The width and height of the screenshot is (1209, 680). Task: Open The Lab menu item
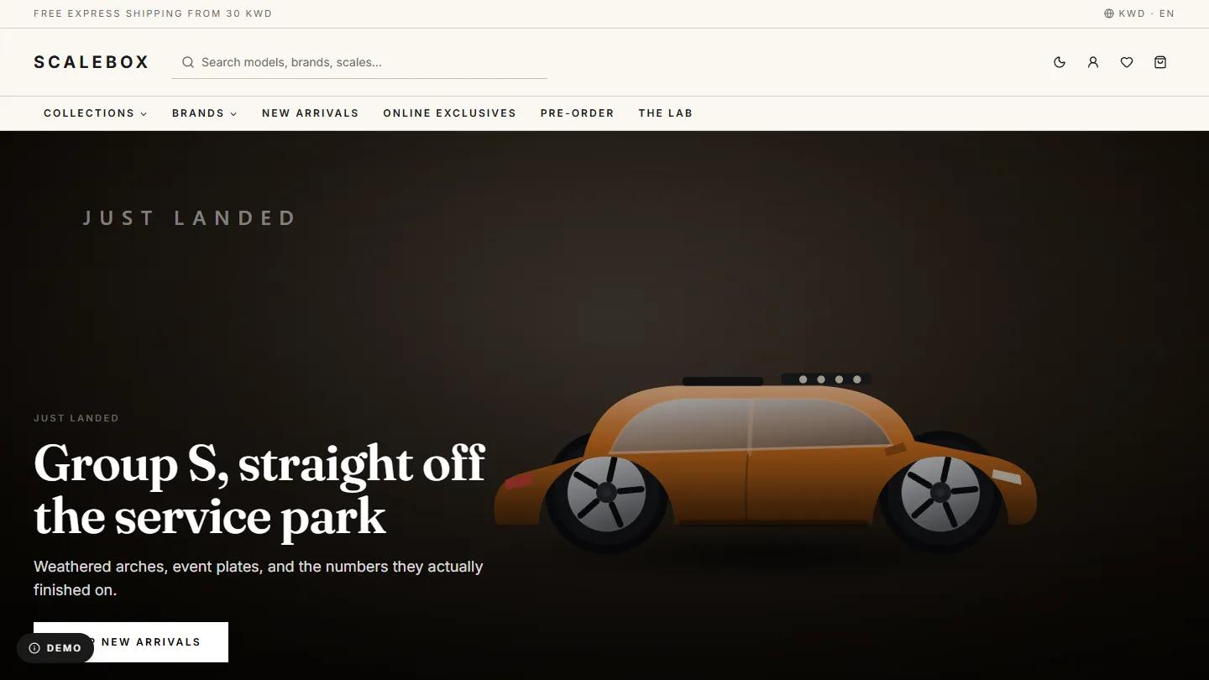(x=666, y=113)
